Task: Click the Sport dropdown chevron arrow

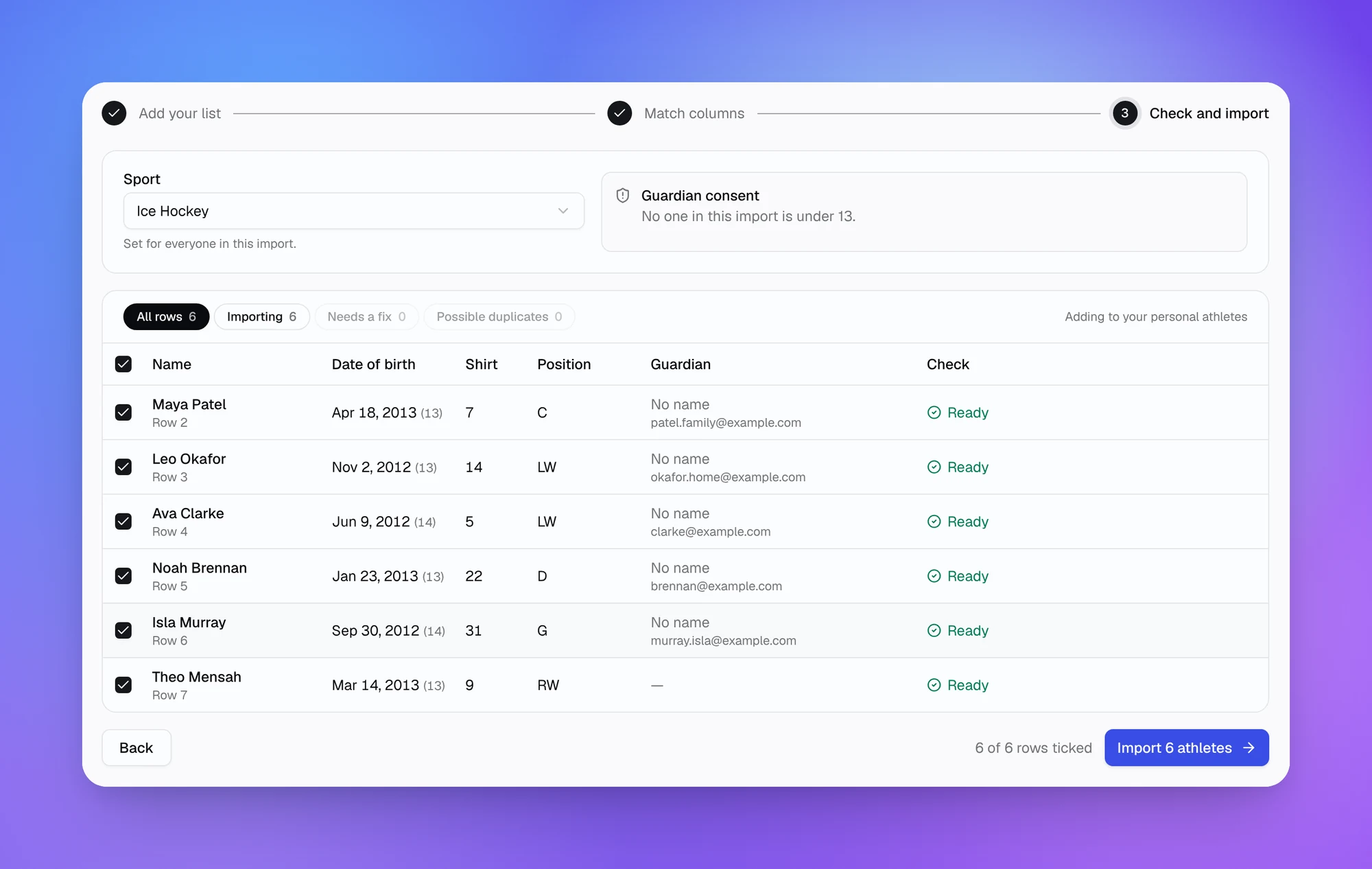Action: coord(563,211)
